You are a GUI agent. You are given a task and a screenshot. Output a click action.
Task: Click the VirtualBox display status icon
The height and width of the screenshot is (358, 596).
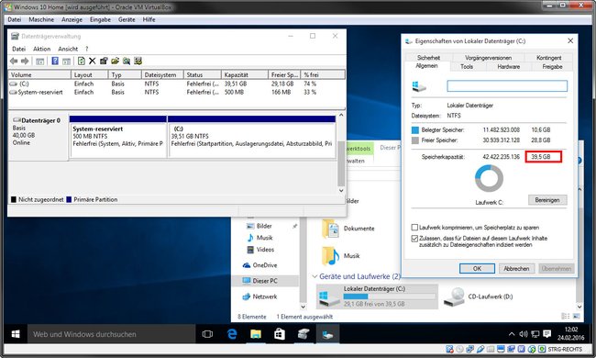[x=501, y=349]
